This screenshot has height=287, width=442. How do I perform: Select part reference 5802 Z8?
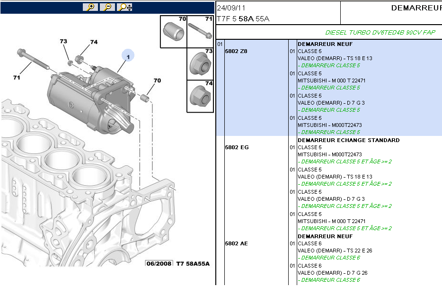click(x=236, y=51)
